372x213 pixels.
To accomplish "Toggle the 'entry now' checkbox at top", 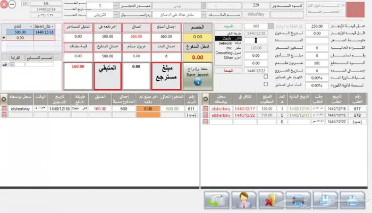I will point(343,5).
